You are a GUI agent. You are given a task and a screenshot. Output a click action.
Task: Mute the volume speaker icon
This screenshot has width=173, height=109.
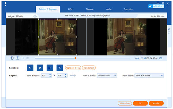pos(161,58)
